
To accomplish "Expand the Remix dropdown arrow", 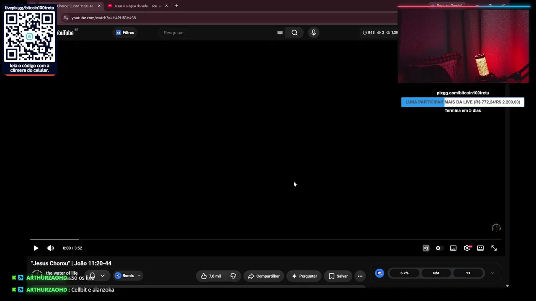I will point(139,275).
